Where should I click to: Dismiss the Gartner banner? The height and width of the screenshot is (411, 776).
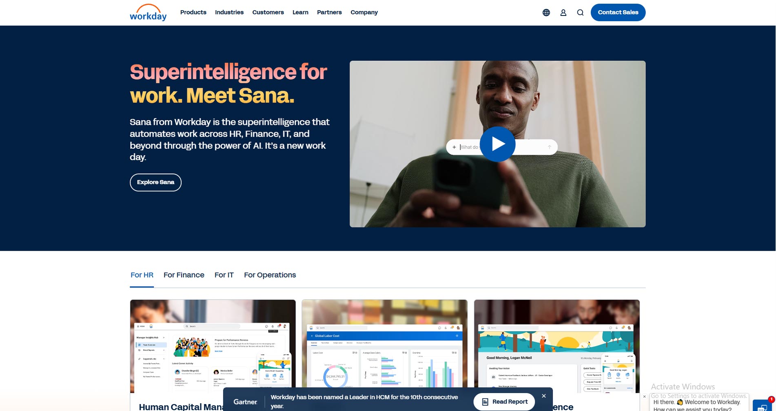point(543,396)
